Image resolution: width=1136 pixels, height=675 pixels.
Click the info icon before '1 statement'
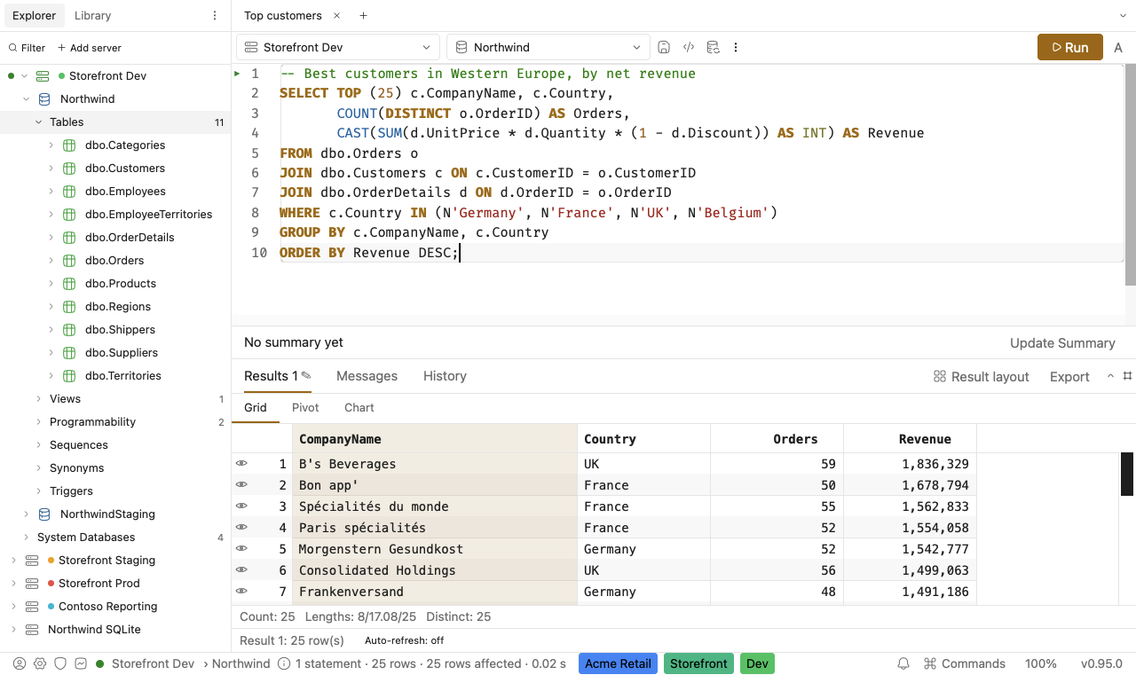point(284,663)
